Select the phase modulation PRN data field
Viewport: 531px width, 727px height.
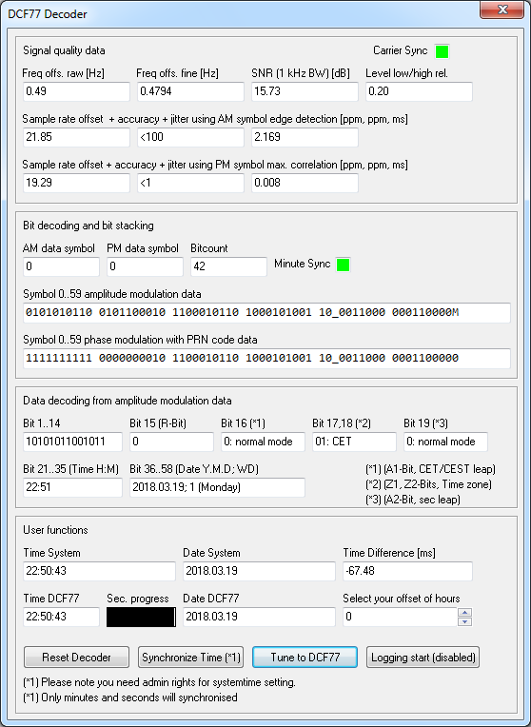(266, 358)
